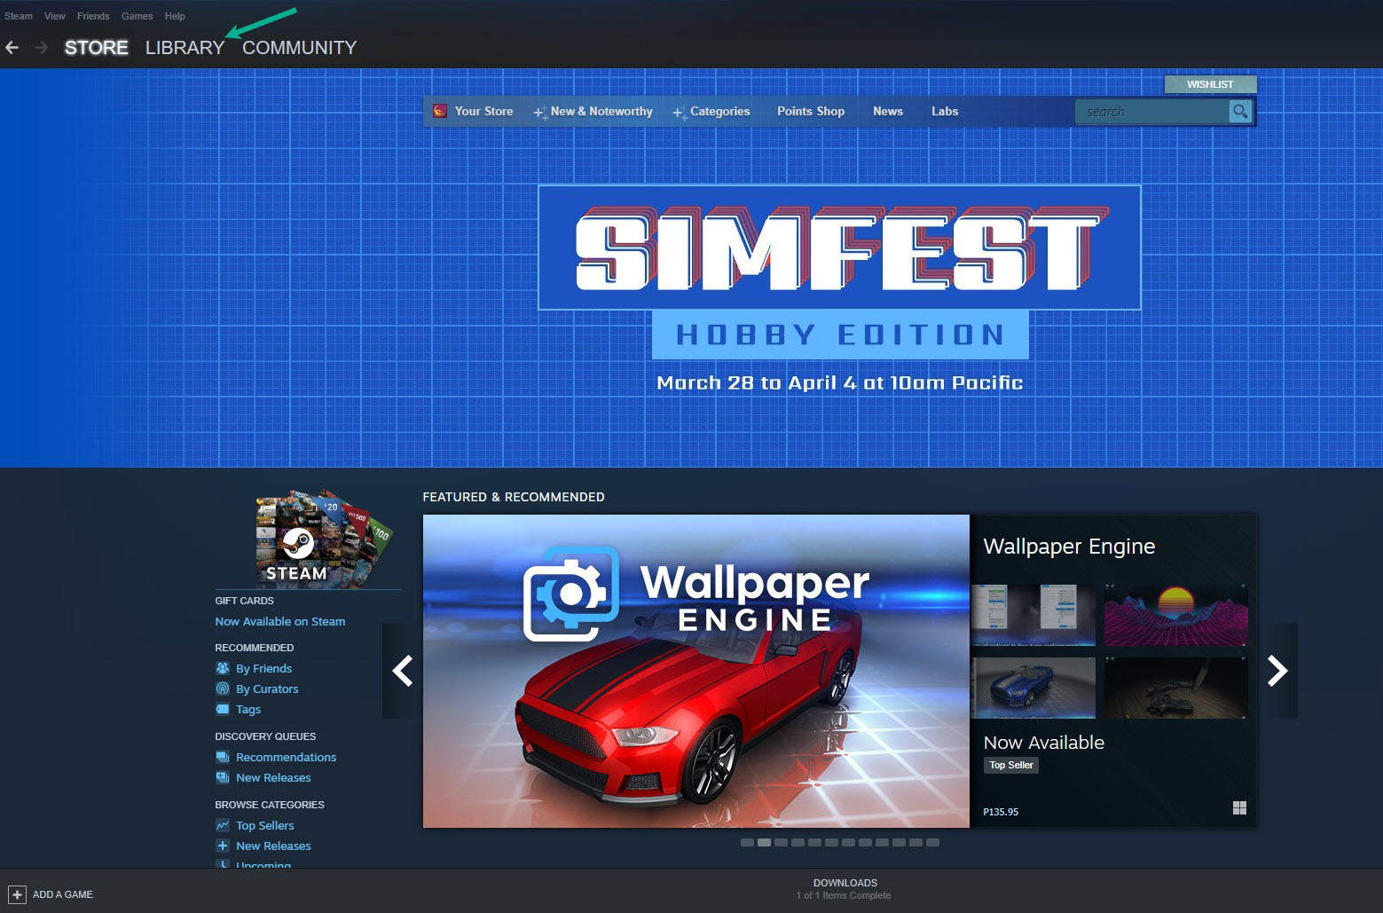The width and height of the screenshot is (1383, 913).
Task: View the settings-window screenshot thumbnail
Action: [x=1033, y=615]
